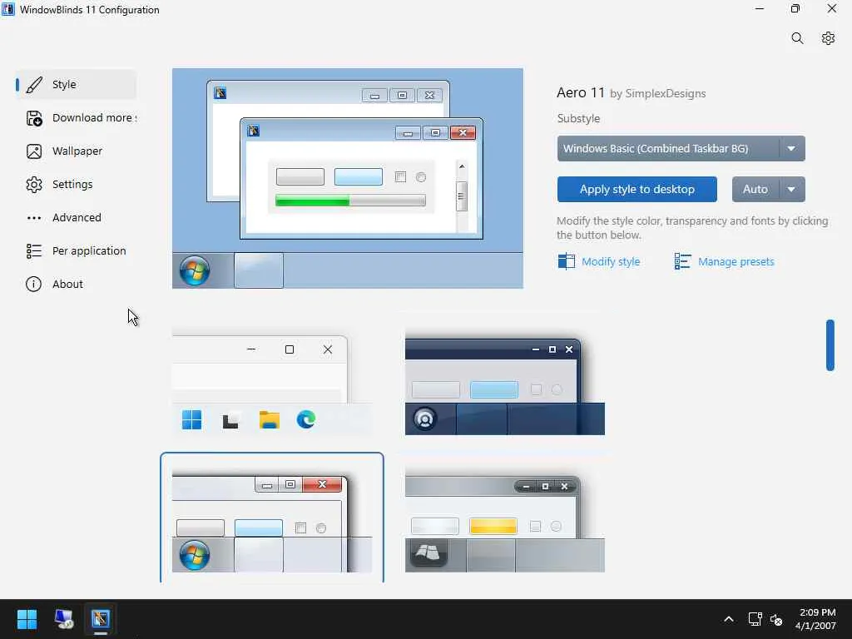
Task: Select the highlighted Aero 11 style thumbnail
Action: tap(272, 518)
